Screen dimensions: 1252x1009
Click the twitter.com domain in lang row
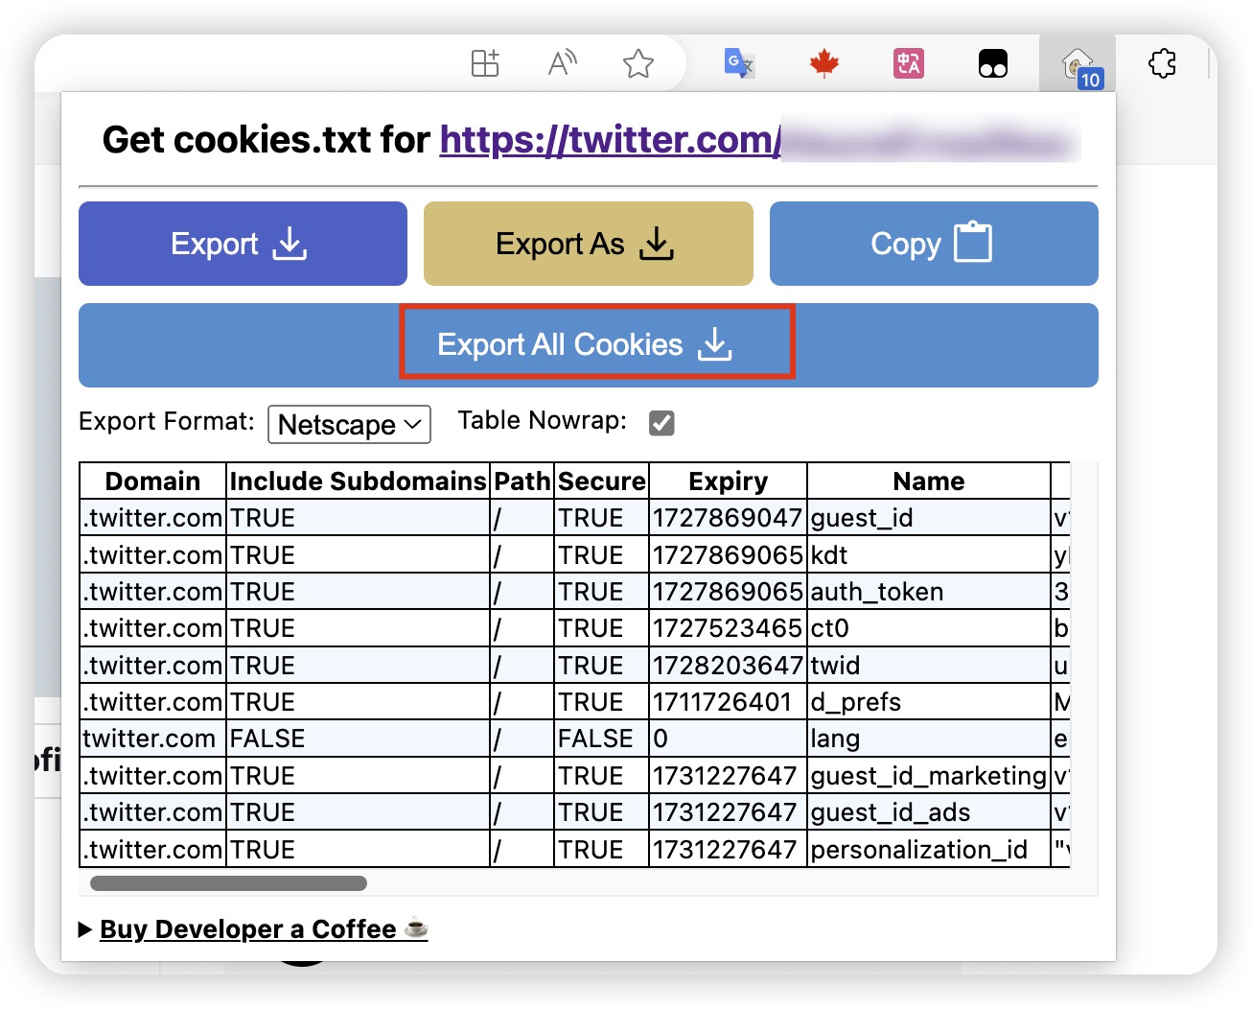(152, 739)
